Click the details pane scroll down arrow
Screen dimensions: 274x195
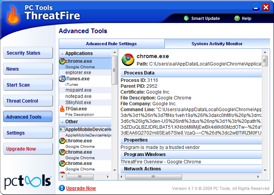pos(265,170)
